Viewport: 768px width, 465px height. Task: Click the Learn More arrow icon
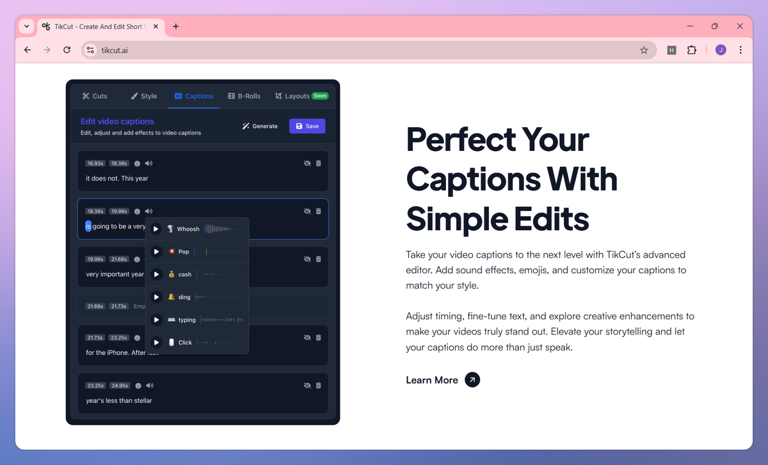tap(472, 380)
